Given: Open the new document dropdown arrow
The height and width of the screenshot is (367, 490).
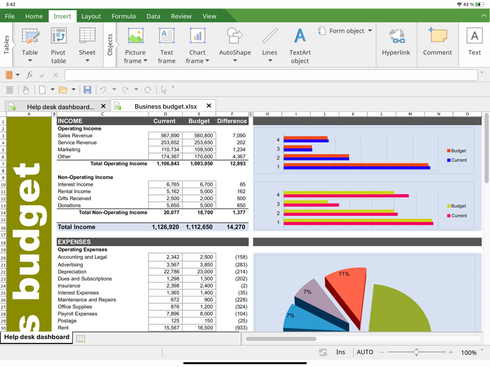Looking at the screenshot, I should tap(52, 90).
